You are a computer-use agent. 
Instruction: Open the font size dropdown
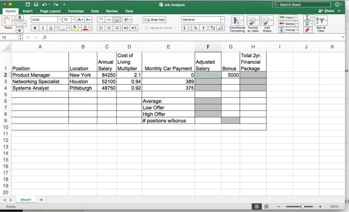pyautogui.click(x=73, y=20)
